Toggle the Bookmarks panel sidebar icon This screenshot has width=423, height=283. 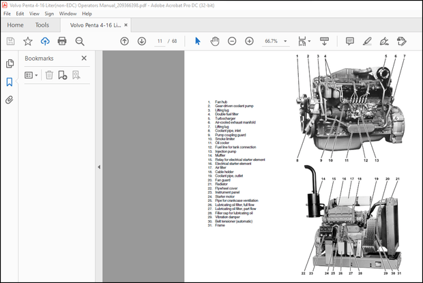[x=10, y=82]
